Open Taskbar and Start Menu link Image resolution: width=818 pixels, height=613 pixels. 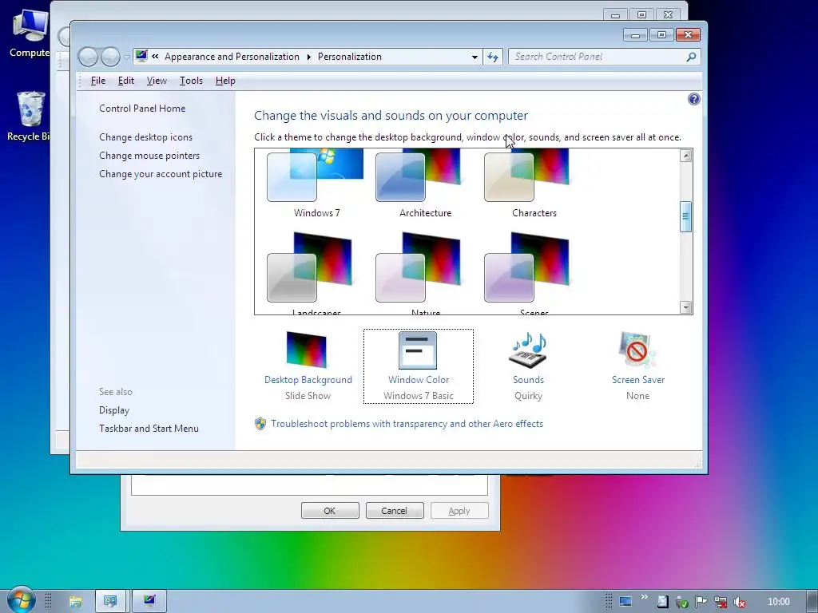point(149,429)
